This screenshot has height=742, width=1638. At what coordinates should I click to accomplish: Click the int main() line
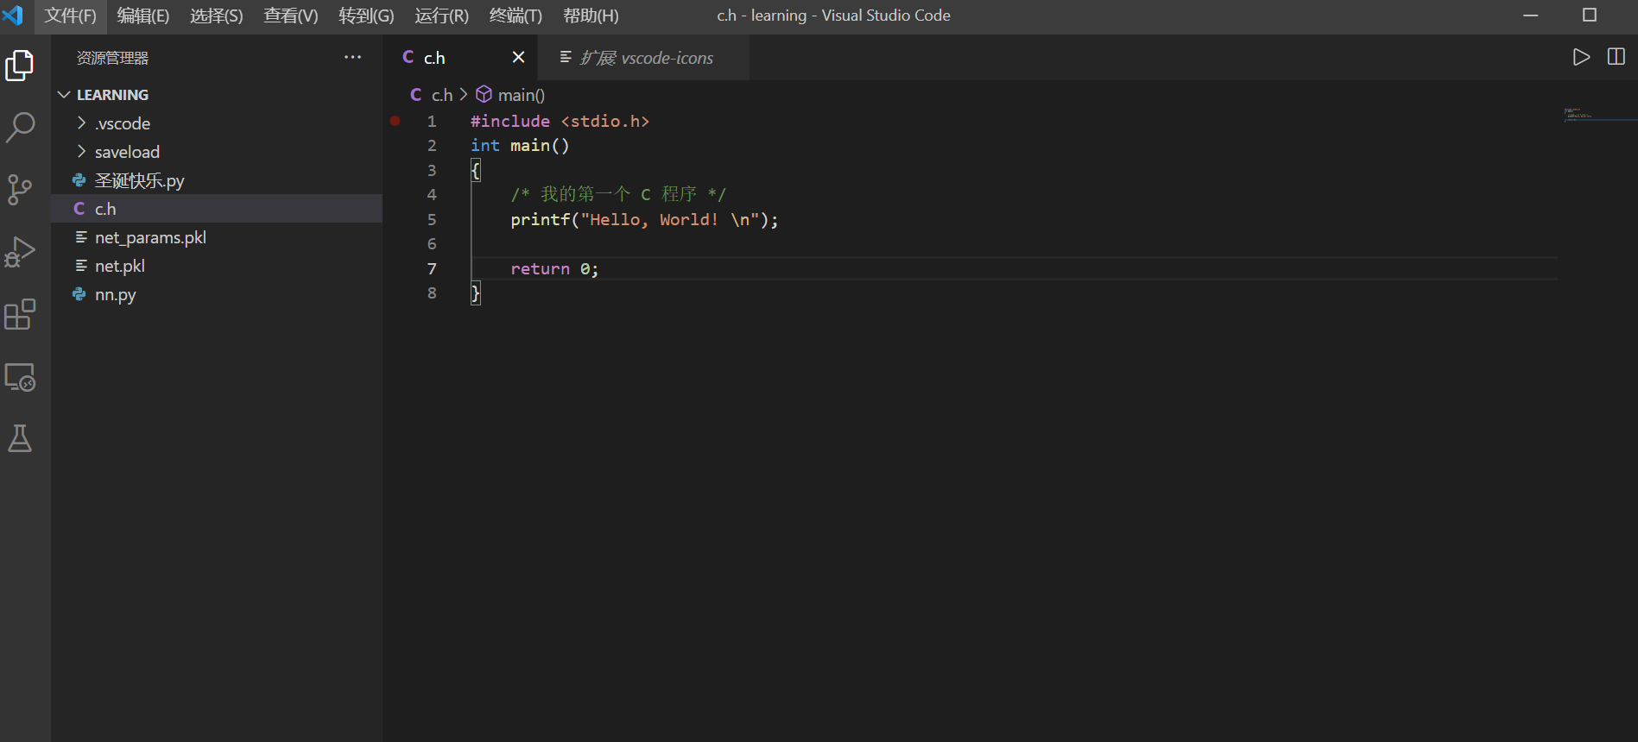(x=520, y=146)
